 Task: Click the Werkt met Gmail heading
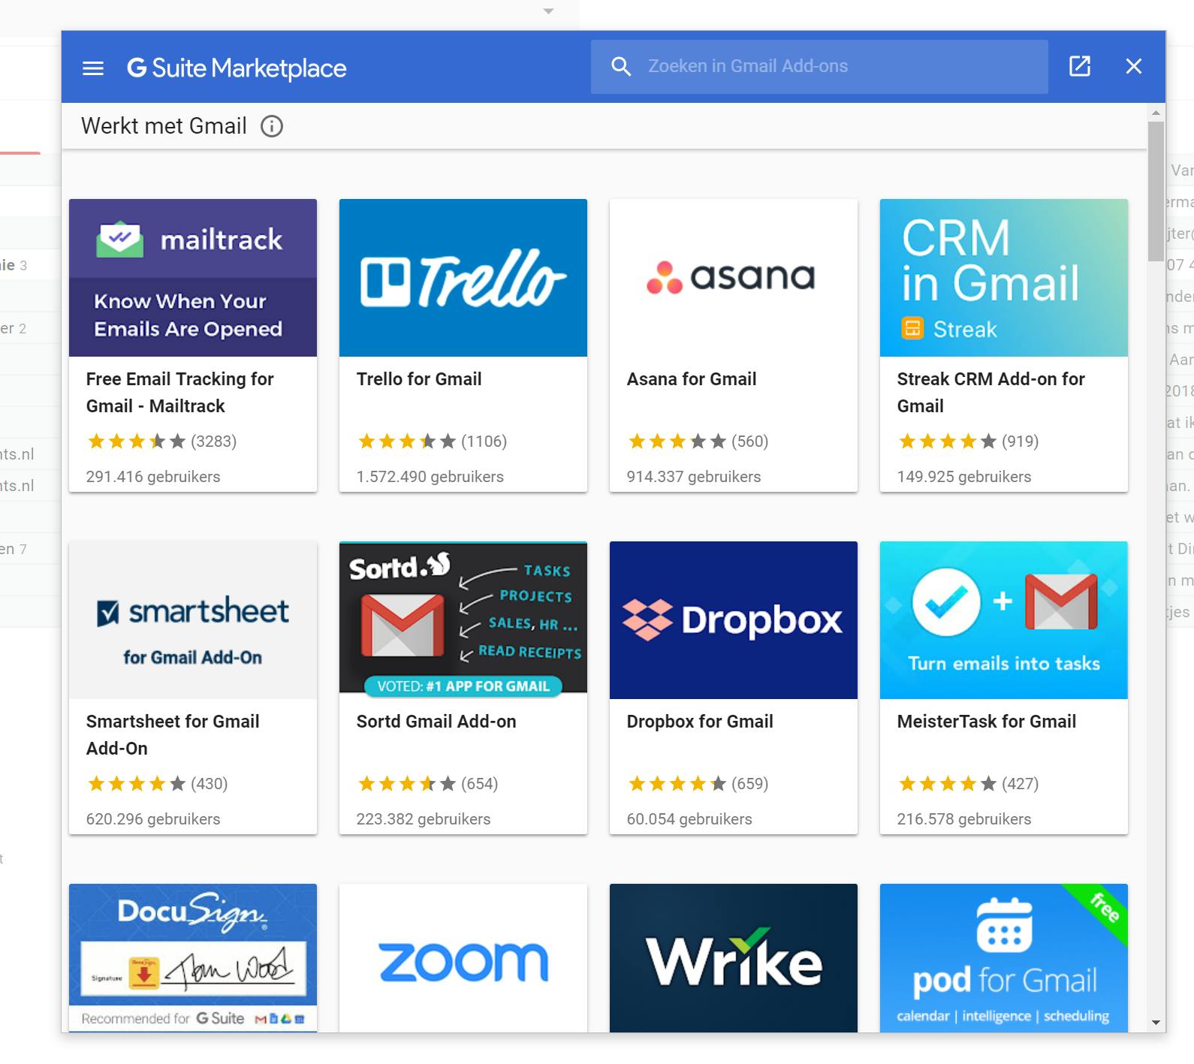click(x=164, y=126)
